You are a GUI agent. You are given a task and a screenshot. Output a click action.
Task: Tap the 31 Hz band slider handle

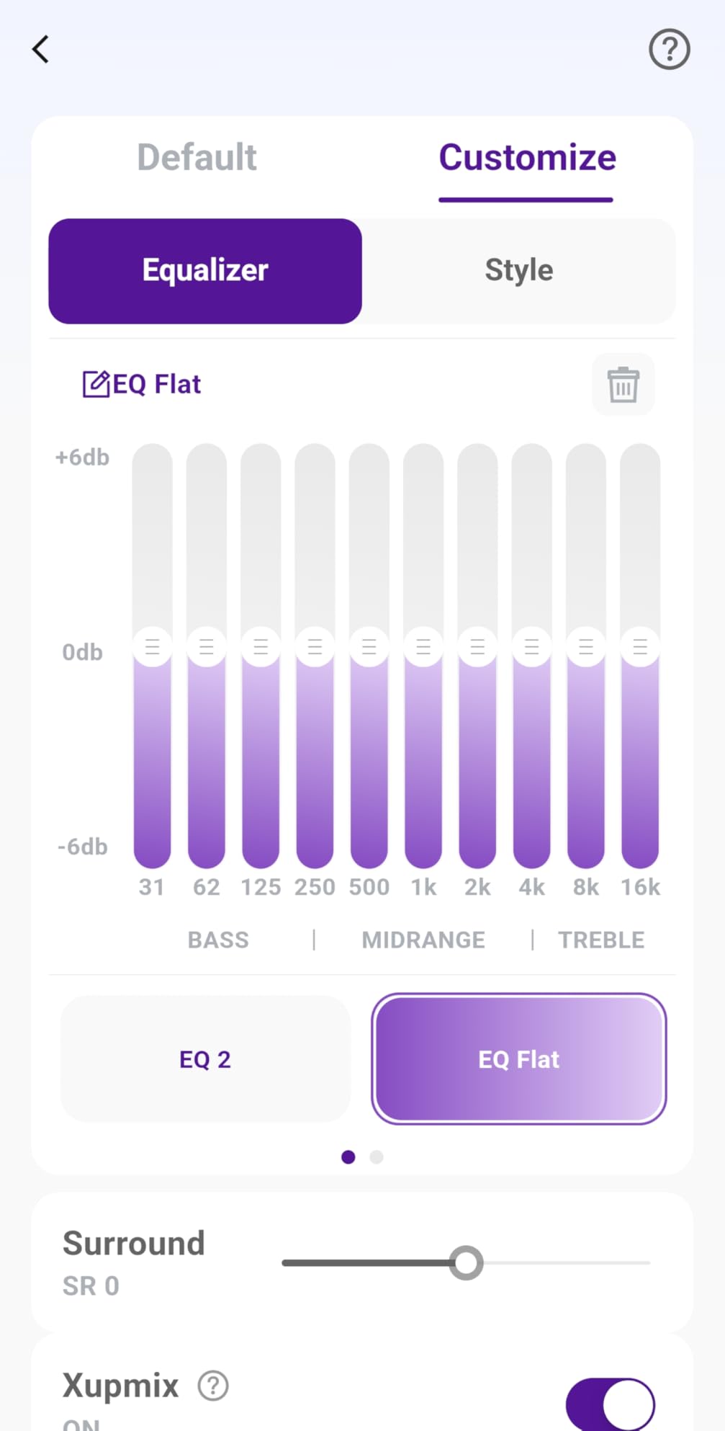(152, 646)
